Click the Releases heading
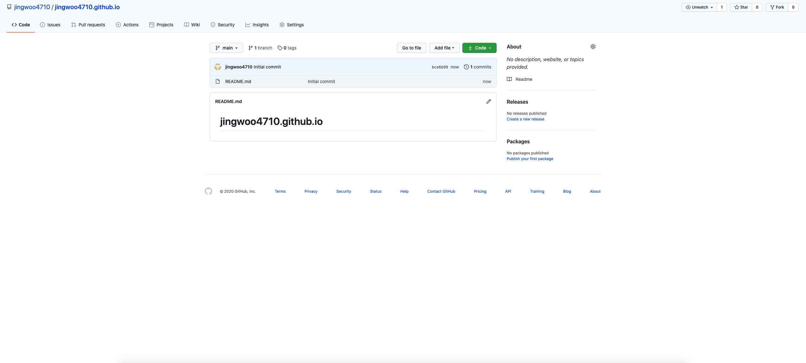This screenshot has height=363, width=806. pyautogui.click(x=517, y=102)
